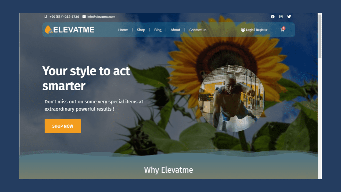
Task: Click the phone icon in top bar
Action: (x=45, y=17)
